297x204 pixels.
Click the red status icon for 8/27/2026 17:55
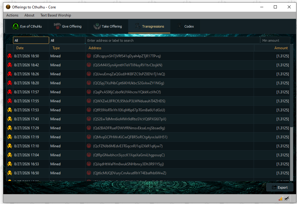point(10,101)
